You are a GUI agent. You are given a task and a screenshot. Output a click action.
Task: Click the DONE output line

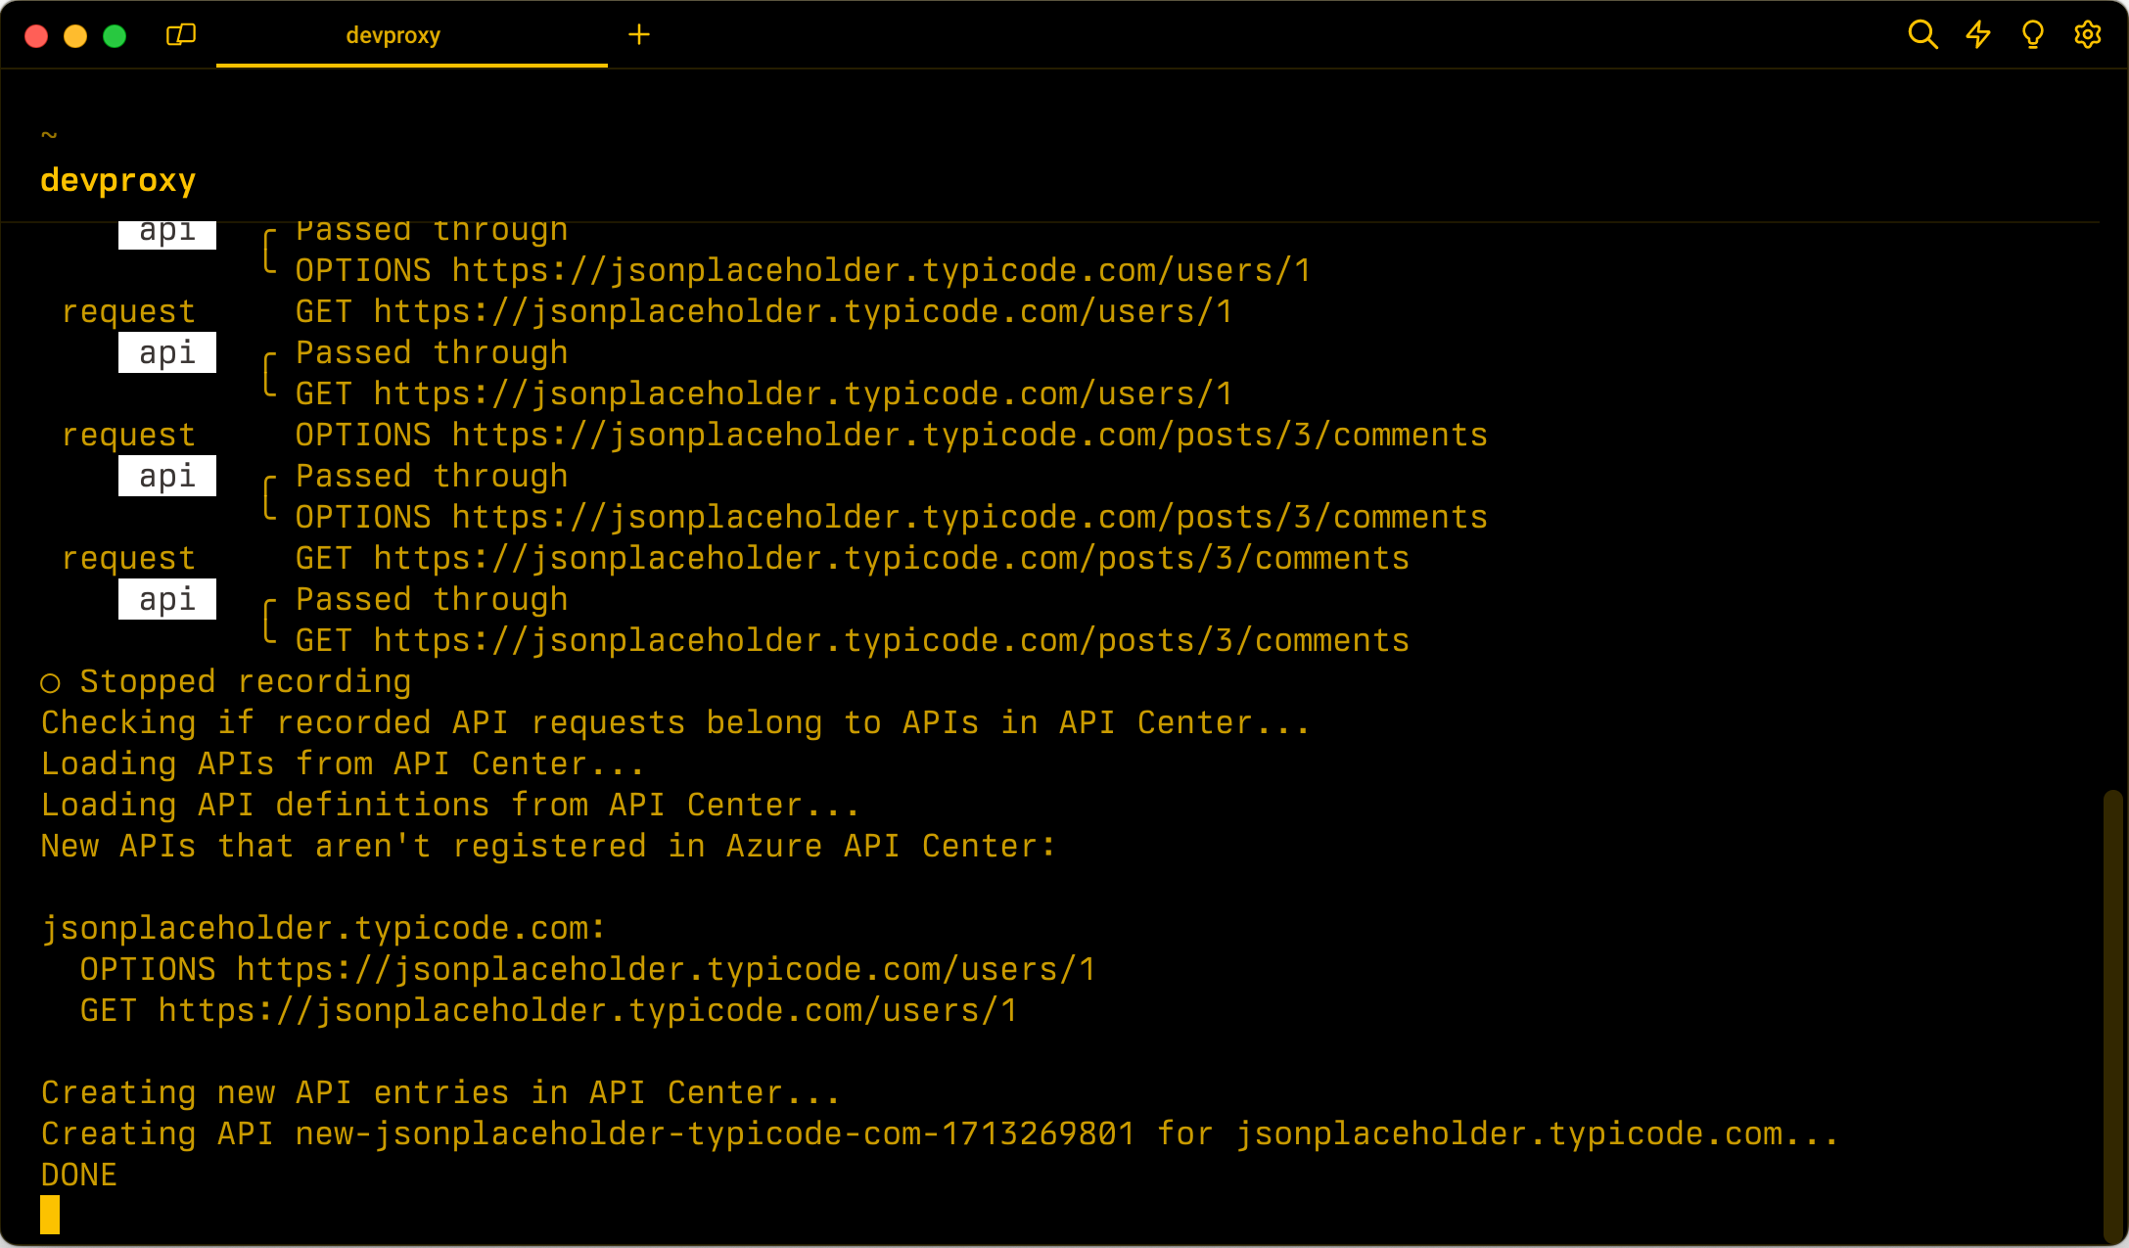[79, 1175]
